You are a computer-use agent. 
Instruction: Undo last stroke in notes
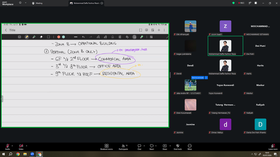point(83,37)
